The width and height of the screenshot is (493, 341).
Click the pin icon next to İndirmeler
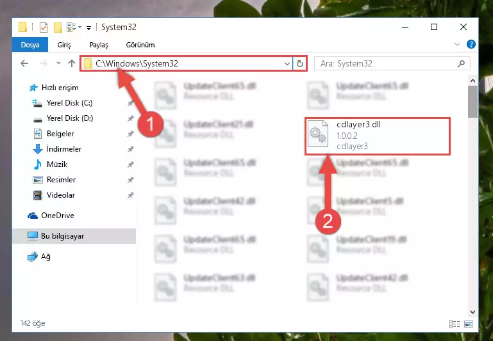[130, 149]
